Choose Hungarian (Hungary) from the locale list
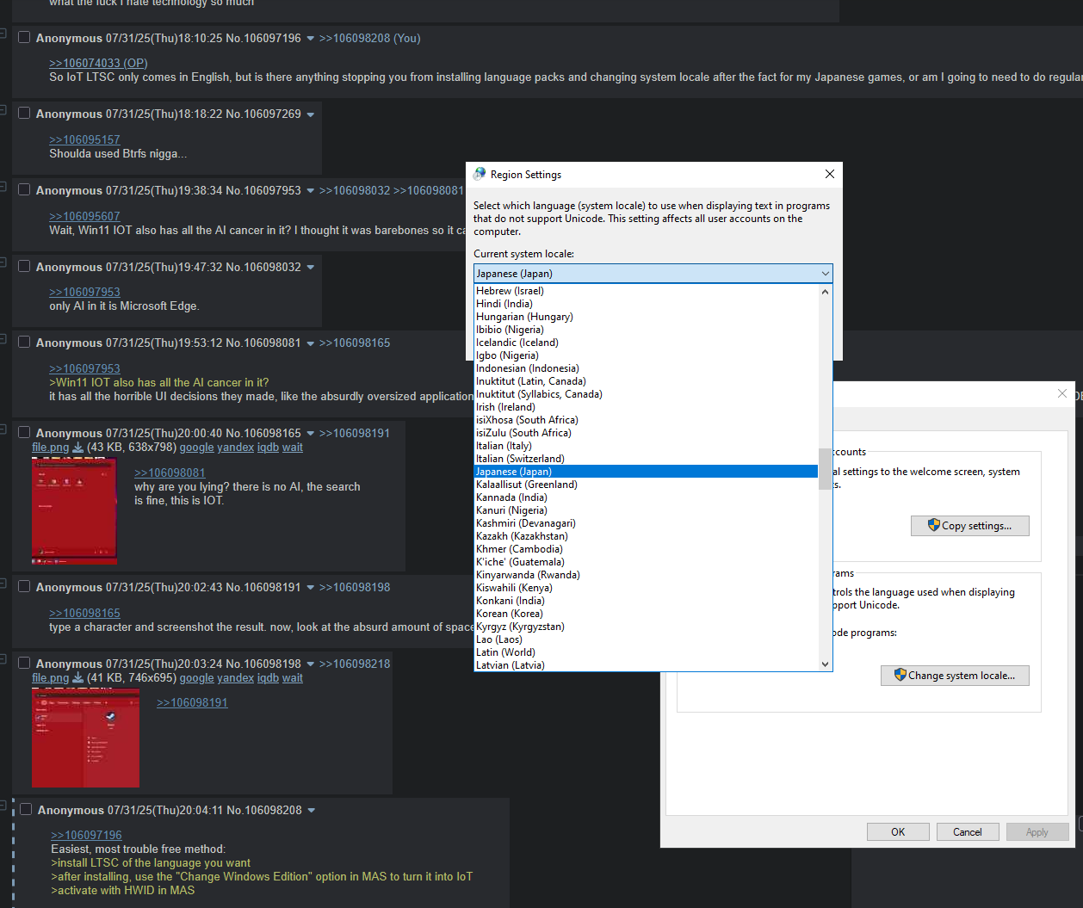The height and width of the screenshot is (908, 1083). 646,317
